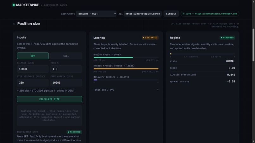Click the Risk % field
This screenshot has height=143, width=255.
coord(66,69)
